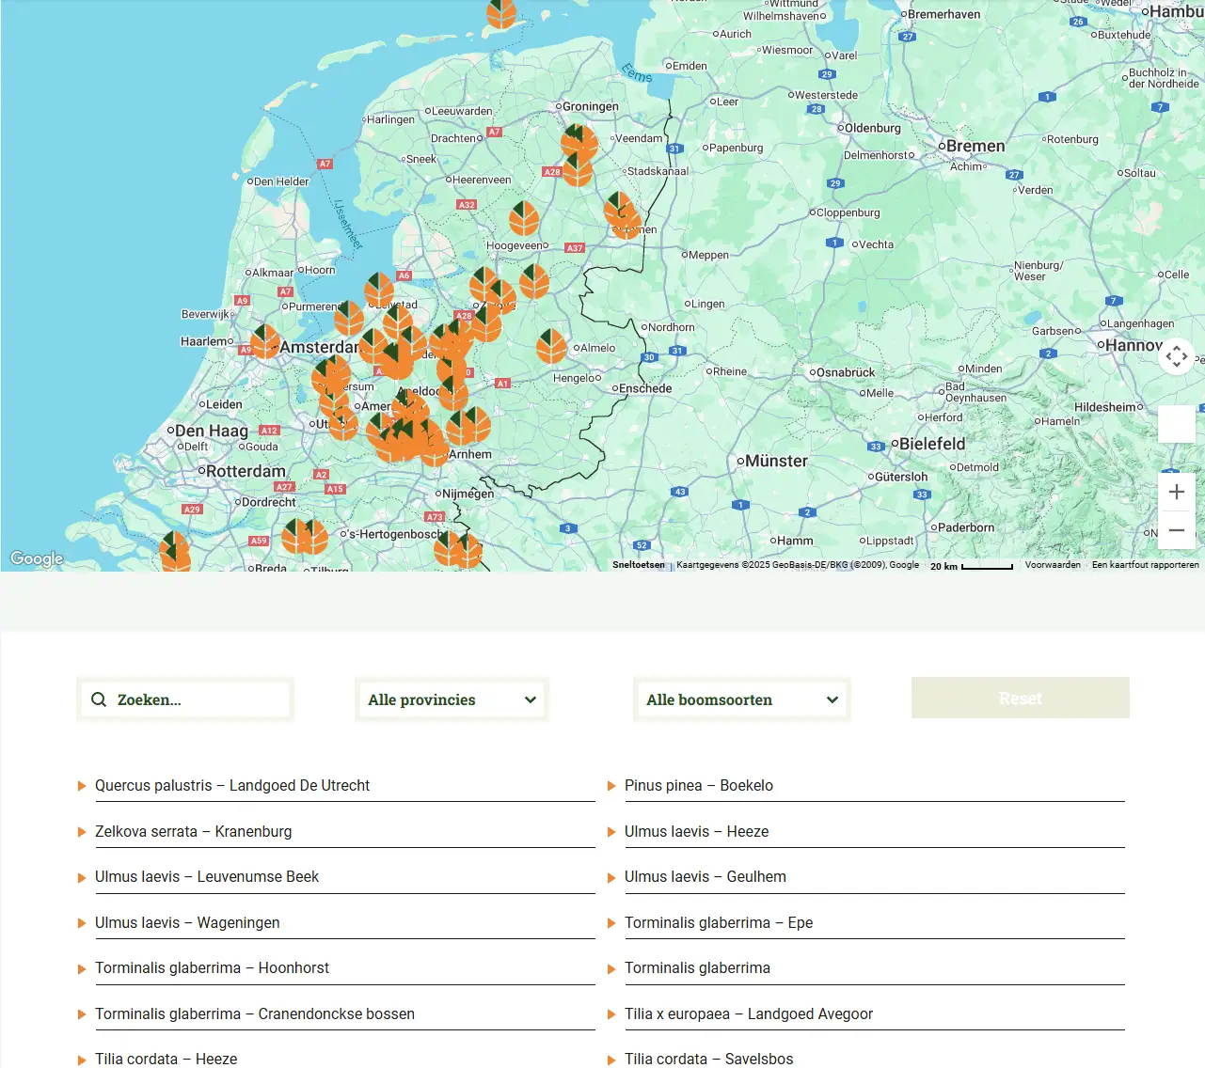Open the map camera controls button
The height and width of the screenshot is (1068, 1205).
tap(1176, 356)
